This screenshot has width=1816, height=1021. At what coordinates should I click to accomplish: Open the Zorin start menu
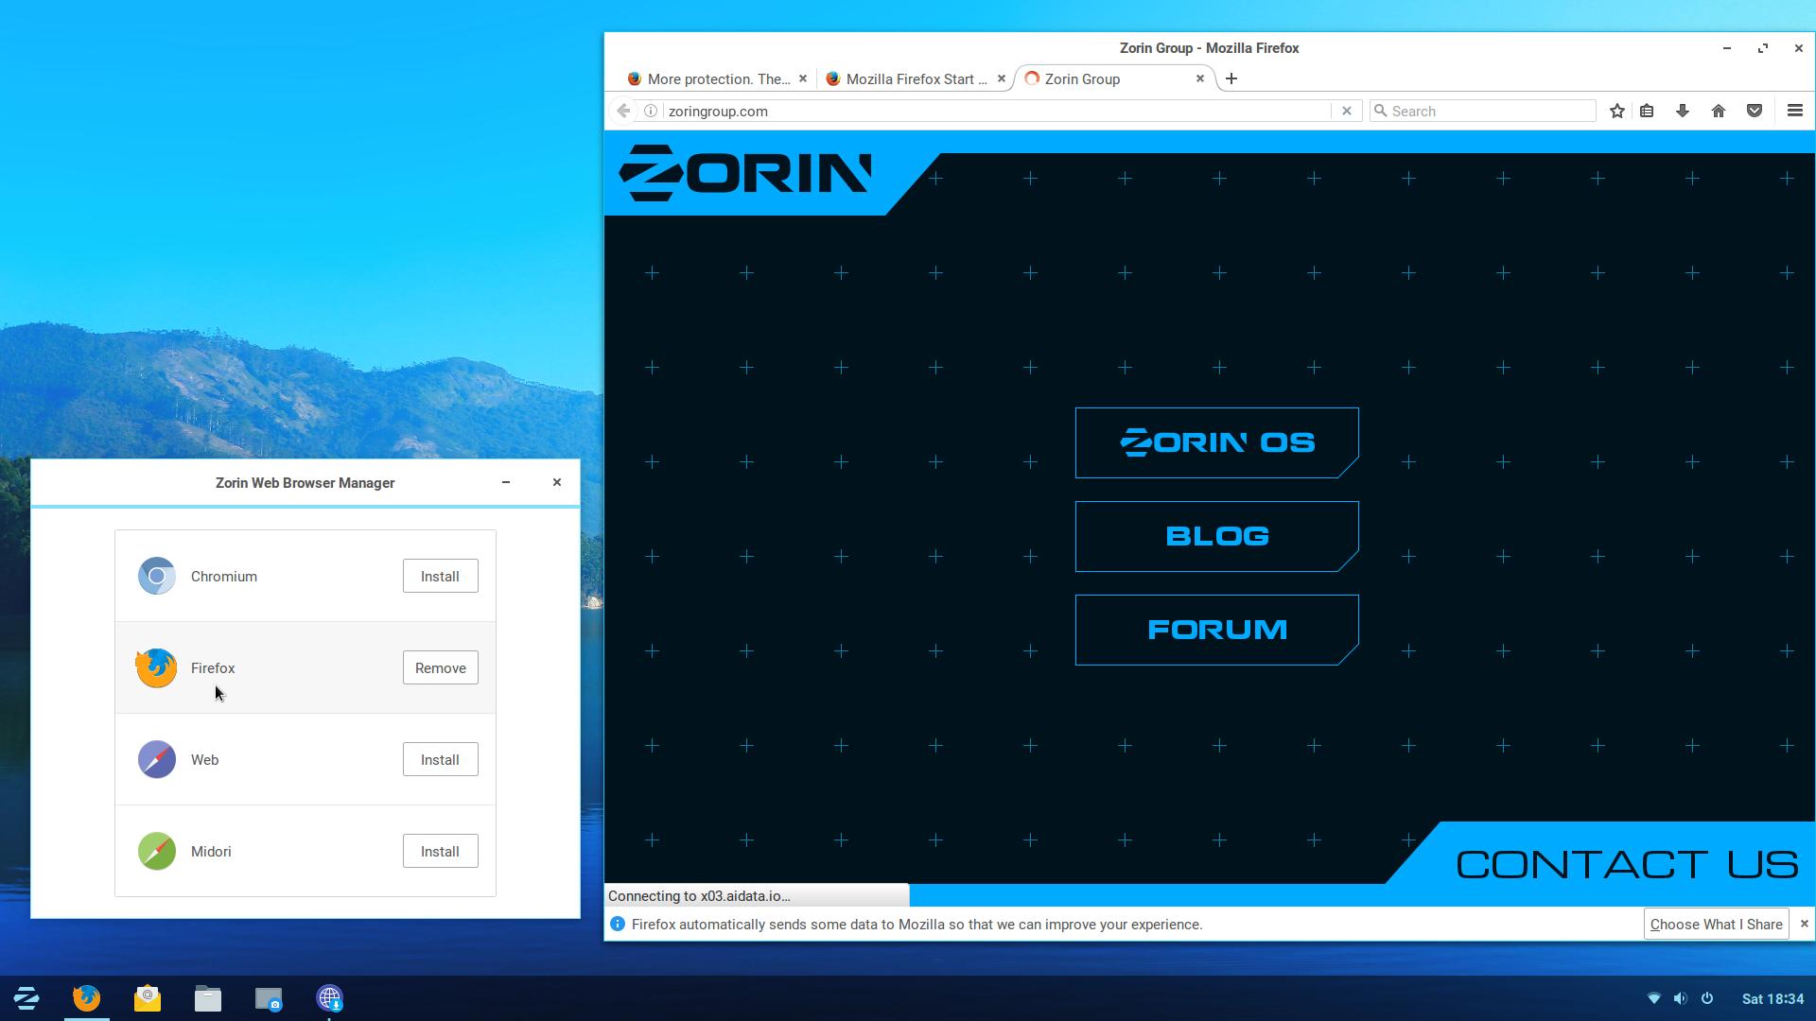[26, 998]
